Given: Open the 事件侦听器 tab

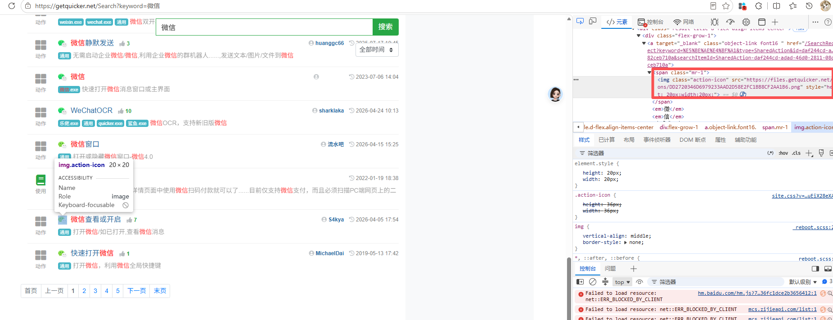Looking at the screenshot, I should 657,140.
